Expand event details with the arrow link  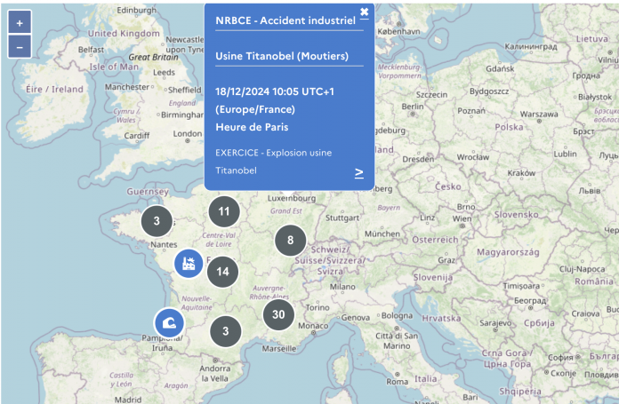pyautogui.click(x=359, y=172)
